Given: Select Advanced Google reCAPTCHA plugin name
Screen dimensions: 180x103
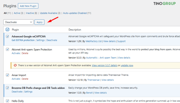Looking at the screenshot, I should [29, 37].
